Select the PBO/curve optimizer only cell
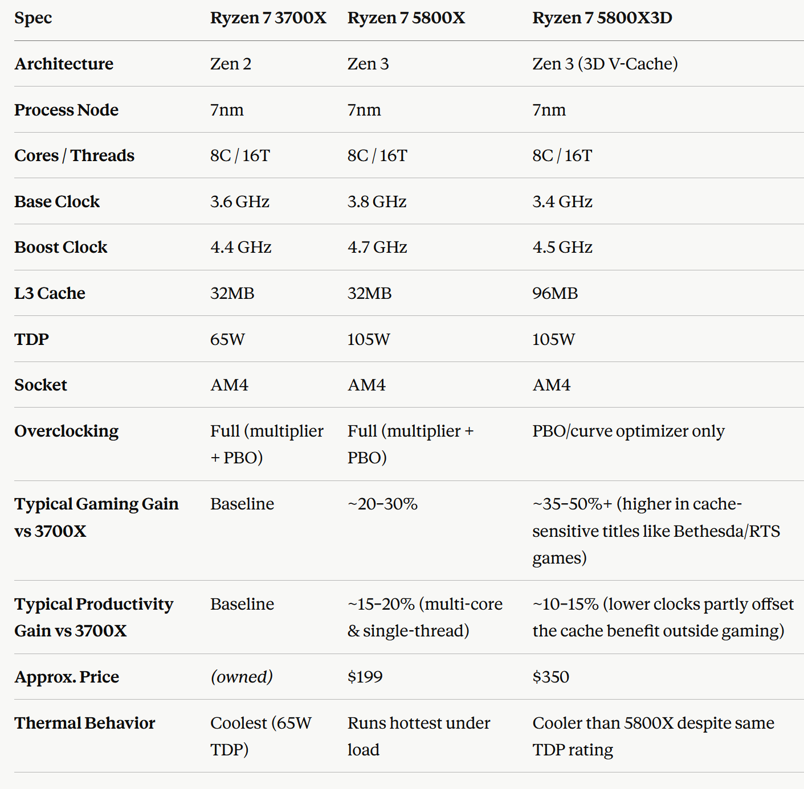This screenshot has height=789, width=804. coord(628,431)
